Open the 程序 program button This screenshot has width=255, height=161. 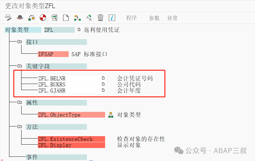pos(131,18)
